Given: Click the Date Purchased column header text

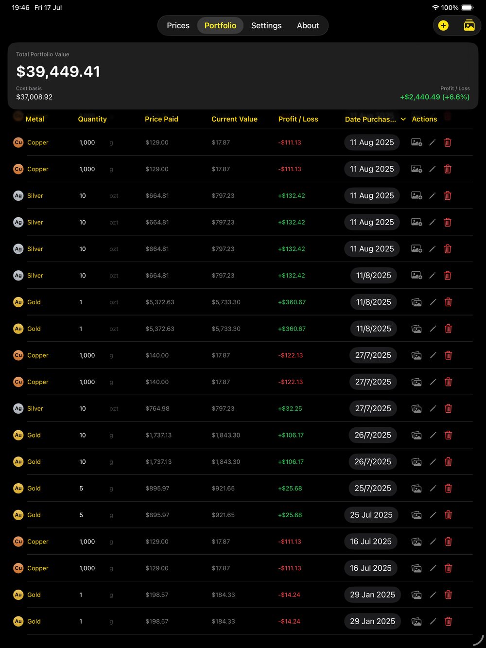Looking at the screenshot, I should (370, 119).
